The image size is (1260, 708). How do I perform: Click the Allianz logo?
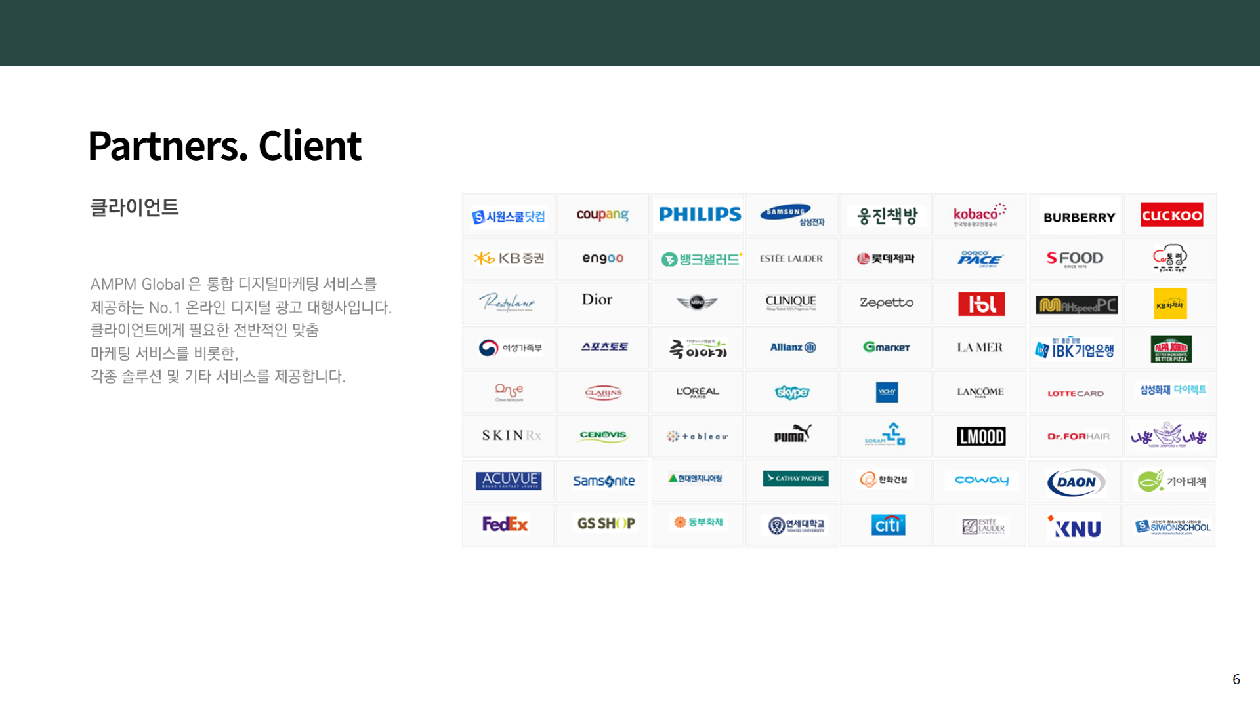click(x=793, y=347)
